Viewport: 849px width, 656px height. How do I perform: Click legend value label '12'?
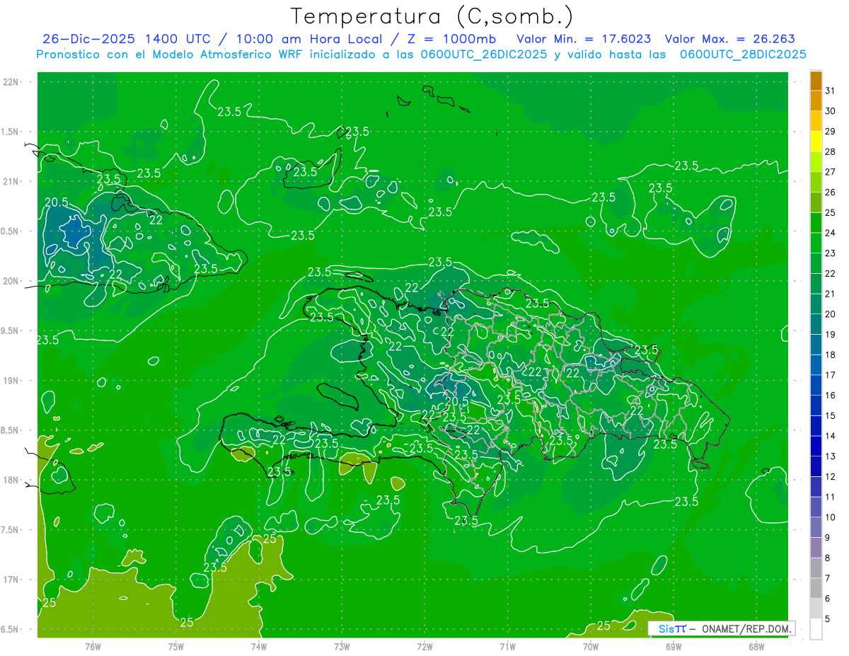(831, 477)
